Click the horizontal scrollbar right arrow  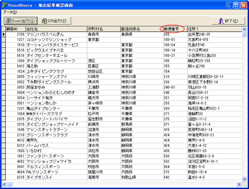[239, 184]
